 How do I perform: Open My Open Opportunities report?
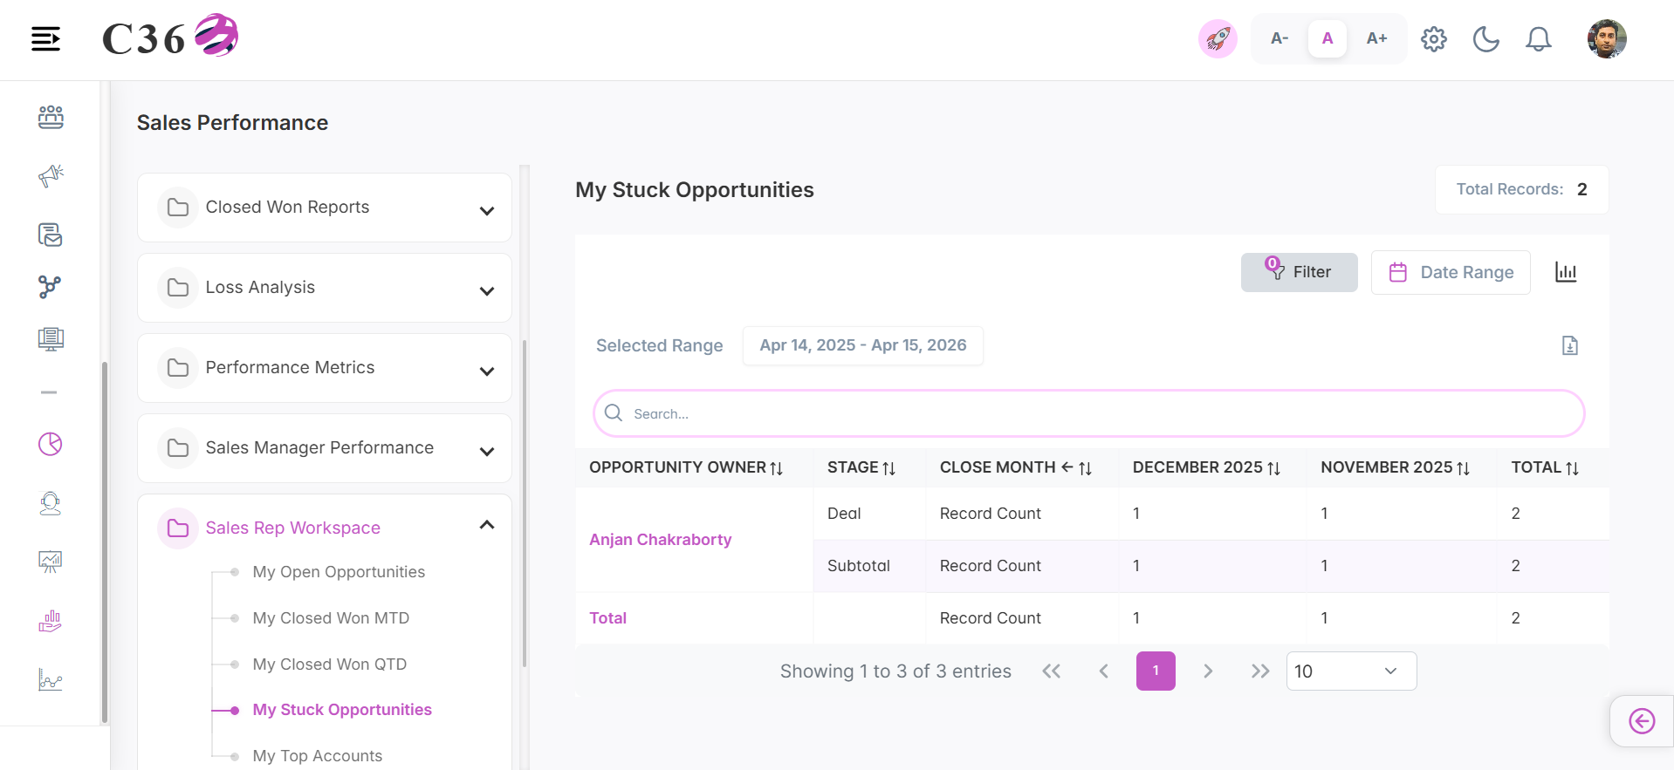tap(339, 572)
